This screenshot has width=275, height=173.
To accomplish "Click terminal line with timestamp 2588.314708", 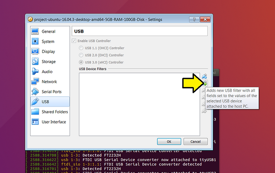I will point(73,155).
